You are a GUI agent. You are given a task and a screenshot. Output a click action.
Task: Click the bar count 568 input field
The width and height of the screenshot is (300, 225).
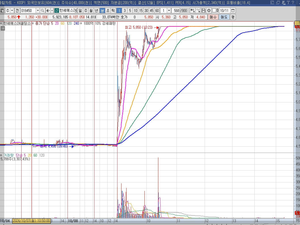point(176,10)
